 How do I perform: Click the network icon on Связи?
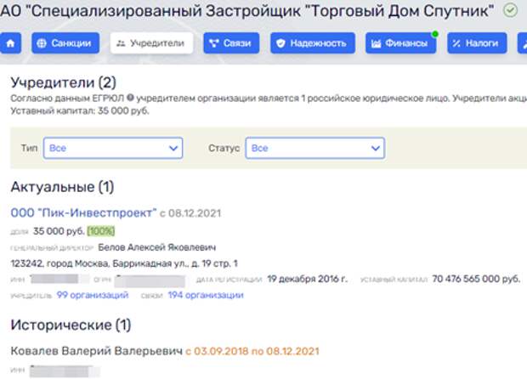point(214,43)
